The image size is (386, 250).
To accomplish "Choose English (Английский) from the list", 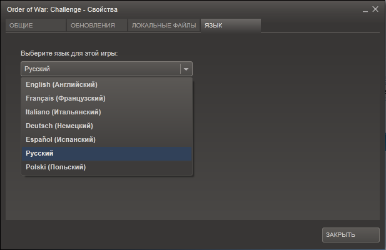I will [x=106, y=84].
